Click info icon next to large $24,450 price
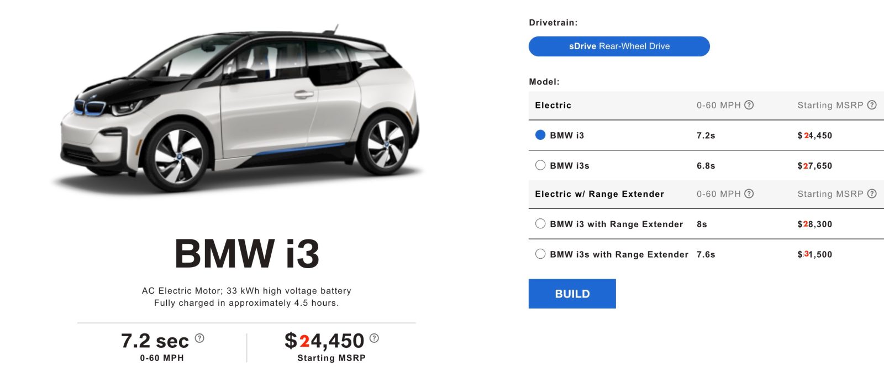This screenshot has width=884, height=371. (x=374, y=338)
